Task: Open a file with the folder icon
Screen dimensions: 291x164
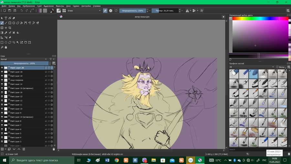Action: pyautogui.click(x=10, y=11)
